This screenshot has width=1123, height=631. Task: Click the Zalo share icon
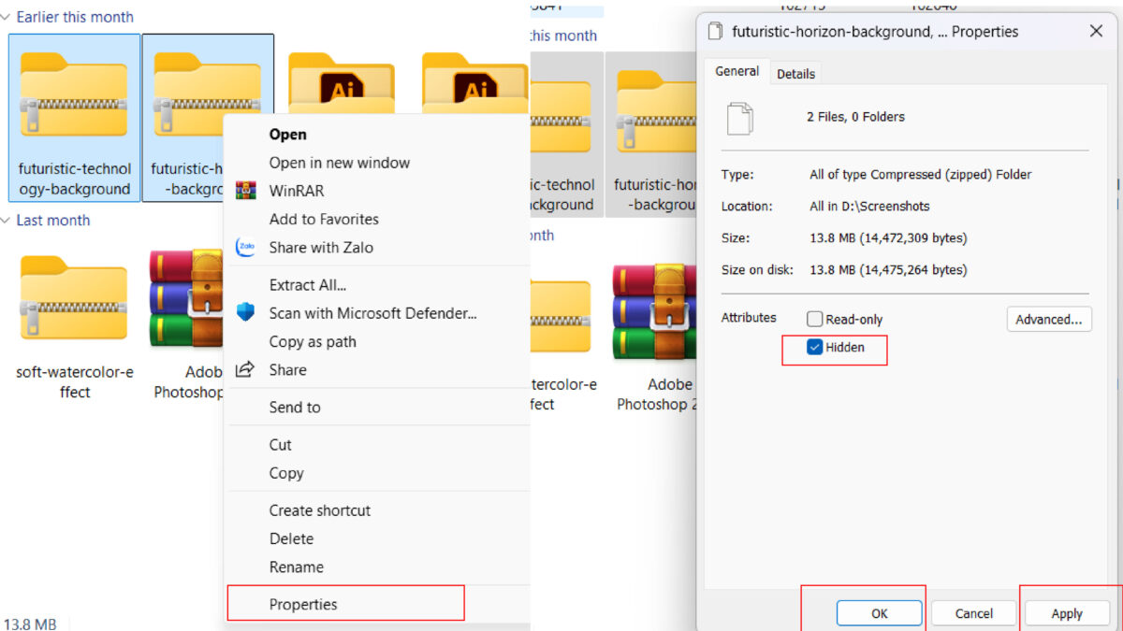(x=245, y=247)
